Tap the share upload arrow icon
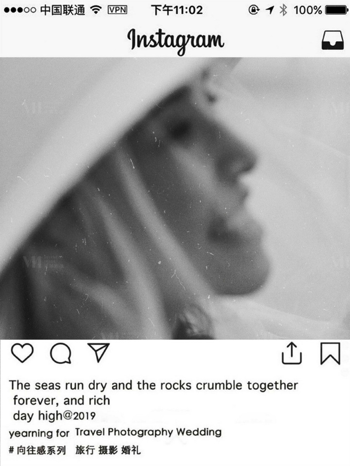Image resolution: width=350 pixels, height=466 pixels. pos(292,353)
